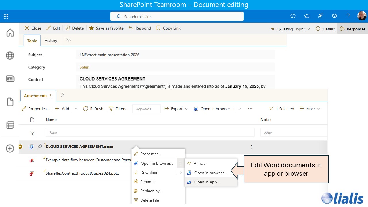Screen dimensions: 368x207
Task: Switch to the History tab
Action: click(51, 41)
